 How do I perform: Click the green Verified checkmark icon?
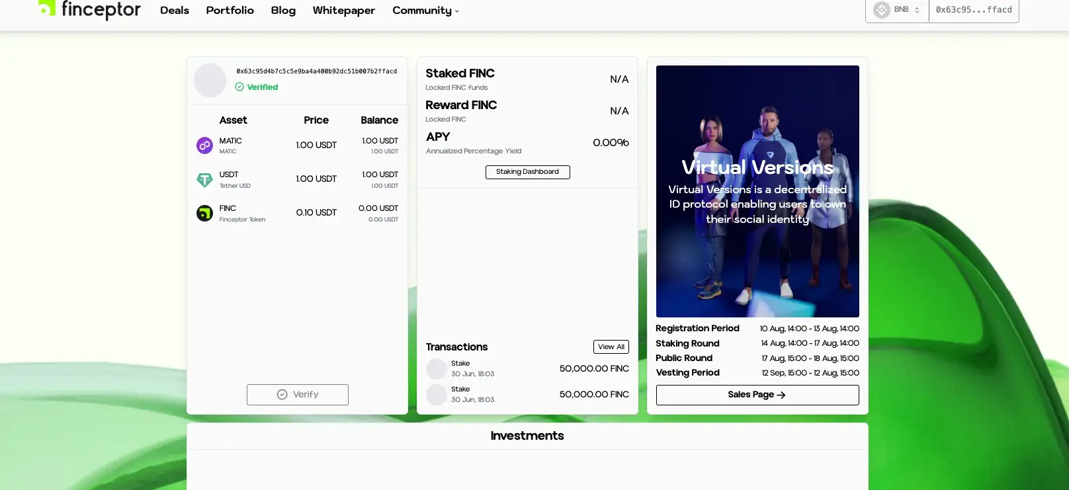tap(239, 87)
